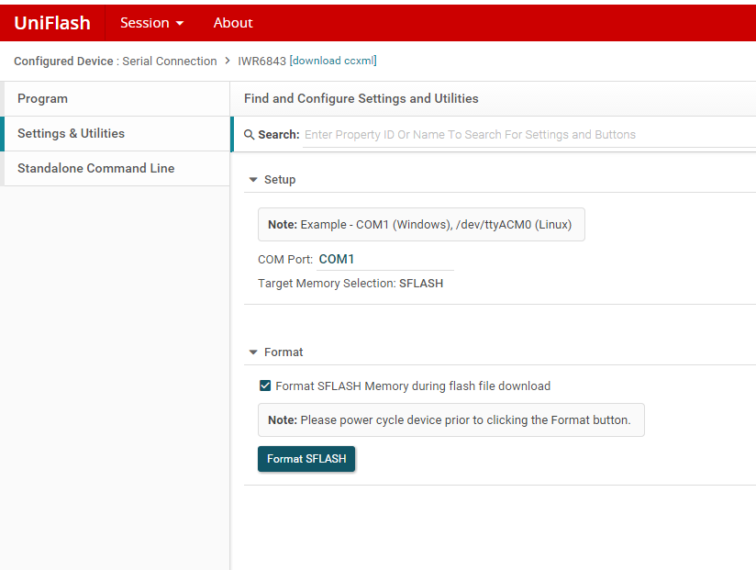The width and height of the screenshot is (756, 570).
Task: Click the settings search input field
Action: pyautogui.click(x=529, y=135)
